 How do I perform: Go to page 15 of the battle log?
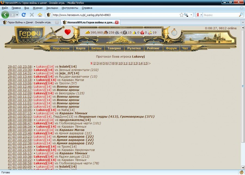(x=145, y=63)
